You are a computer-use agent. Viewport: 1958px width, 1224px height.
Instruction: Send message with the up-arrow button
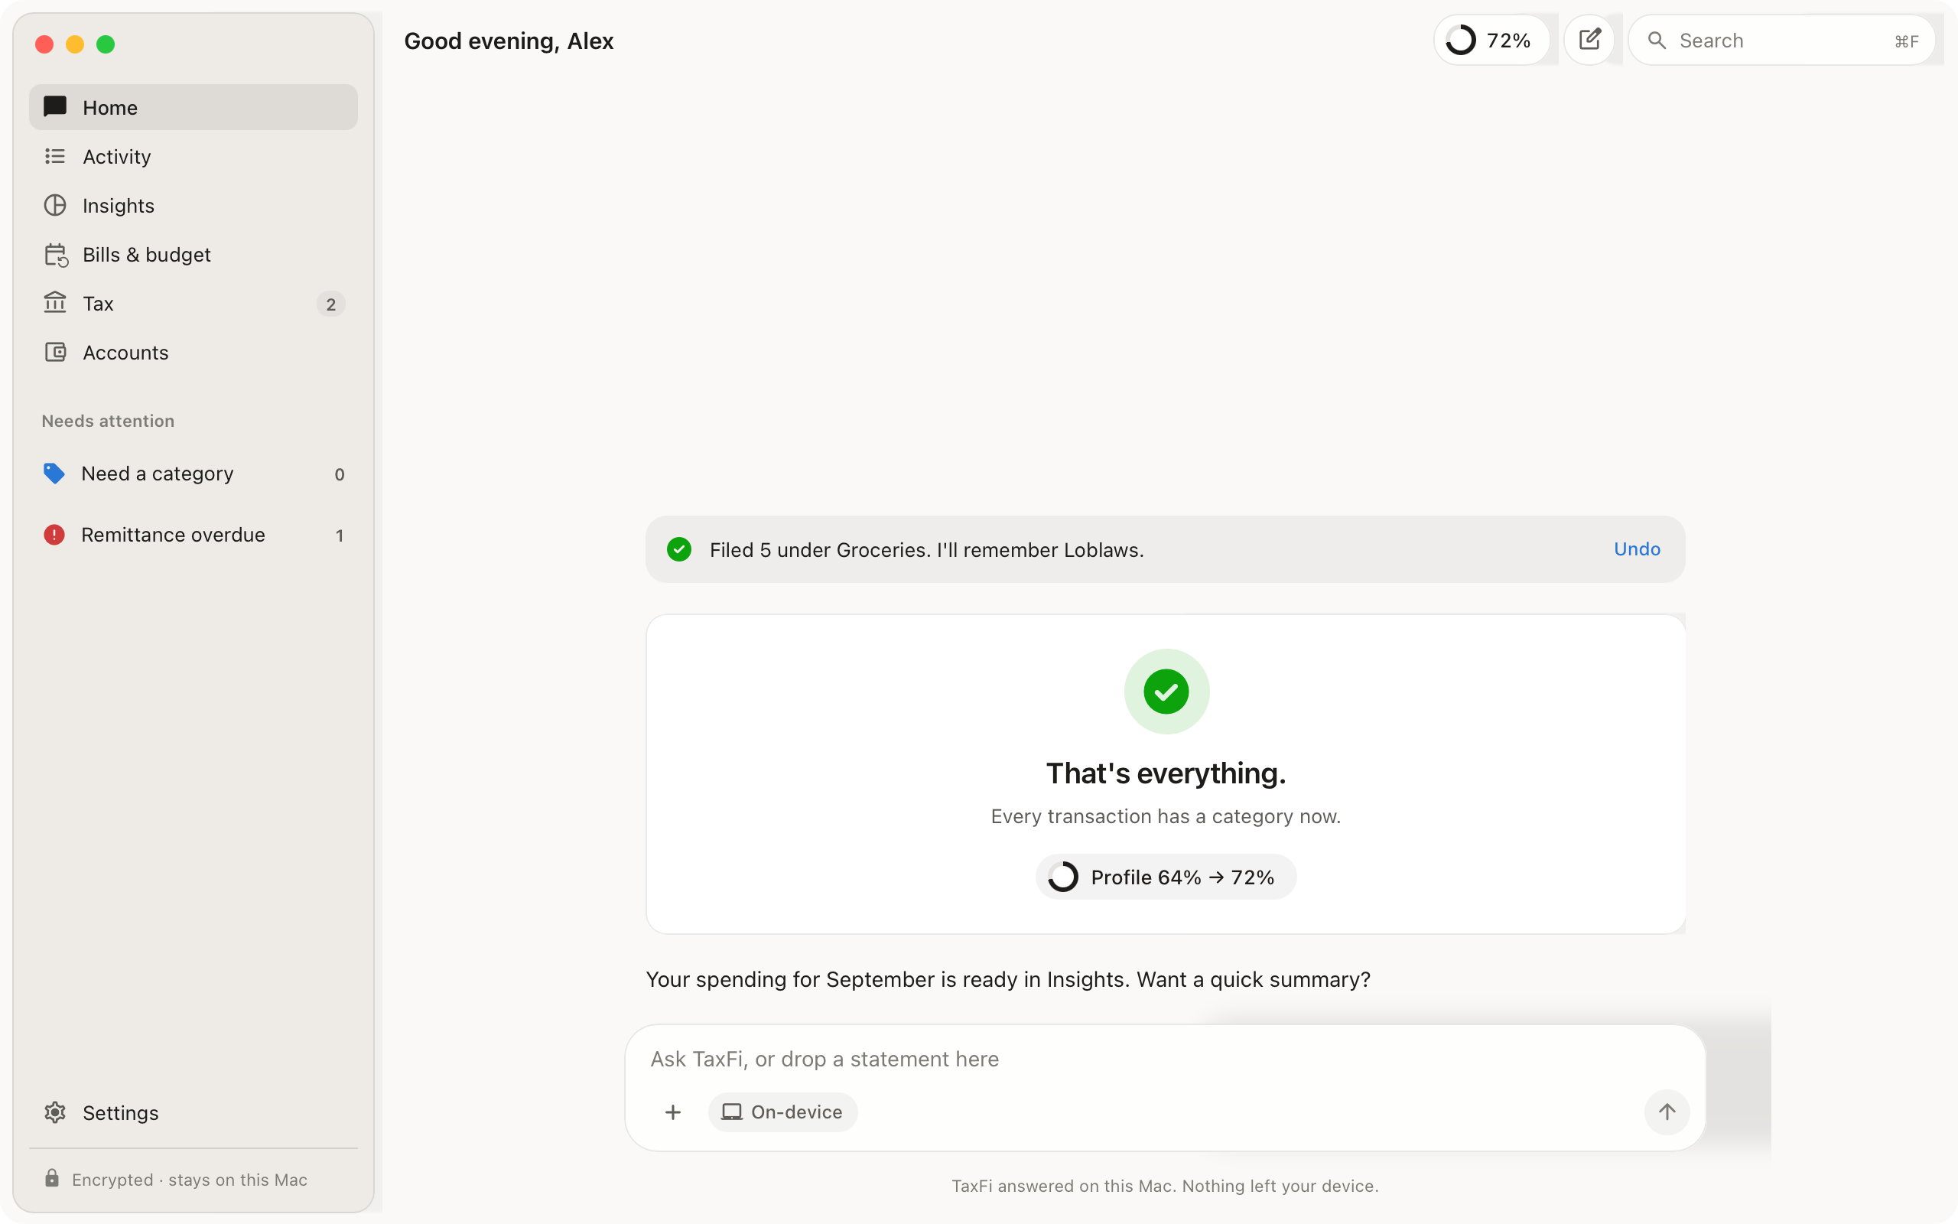coord(1667,1112)
